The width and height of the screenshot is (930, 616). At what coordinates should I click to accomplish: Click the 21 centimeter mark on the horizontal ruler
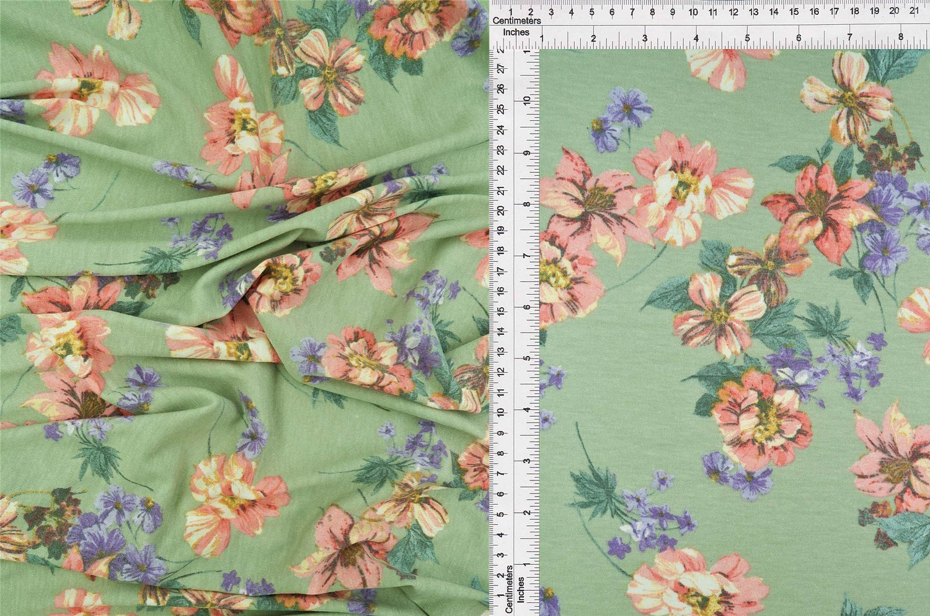914,11
